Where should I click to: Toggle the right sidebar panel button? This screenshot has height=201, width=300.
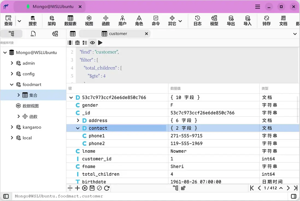click(x=294, y=196)
